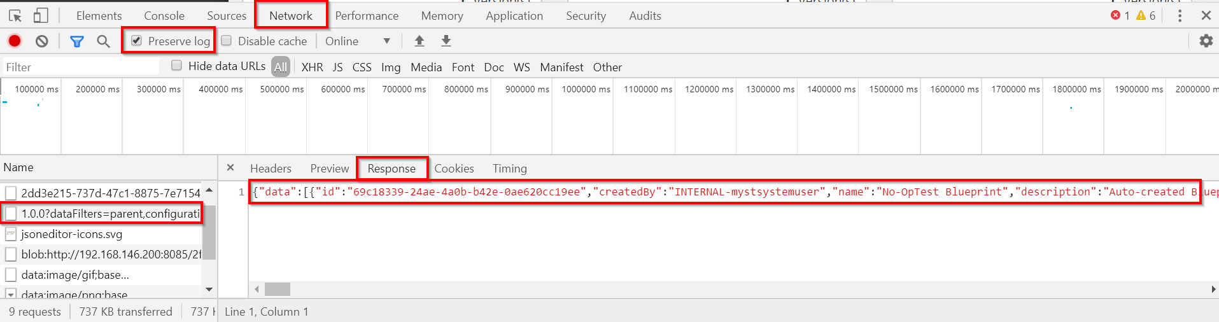Stop recording network log with red button
Screen dimensions: 1219x322
click(15, 41)
